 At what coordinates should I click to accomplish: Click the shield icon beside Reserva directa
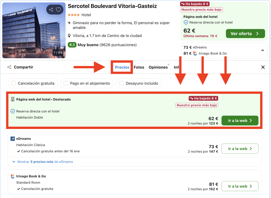point(13,111)
